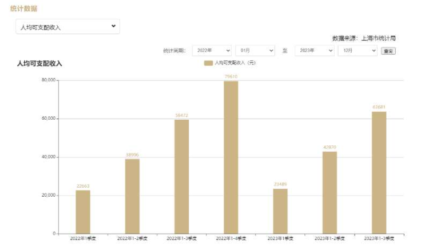Expand the end year 2023年 dropdown
The width and height of the screenshot is (429, 248).
pyautogui.click(x=314, y=51)
